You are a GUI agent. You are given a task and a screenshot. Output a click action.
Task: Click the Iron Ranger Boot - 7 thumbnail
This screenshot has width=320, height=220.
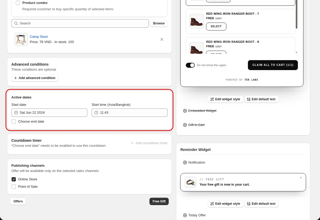[197, 21]
